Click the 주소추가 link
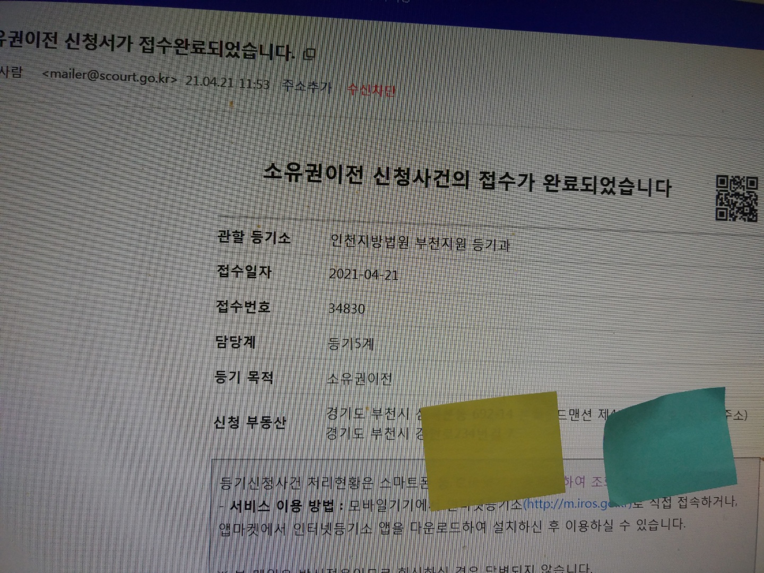Viewport: 764px width, 573px height. coord(307,86)
